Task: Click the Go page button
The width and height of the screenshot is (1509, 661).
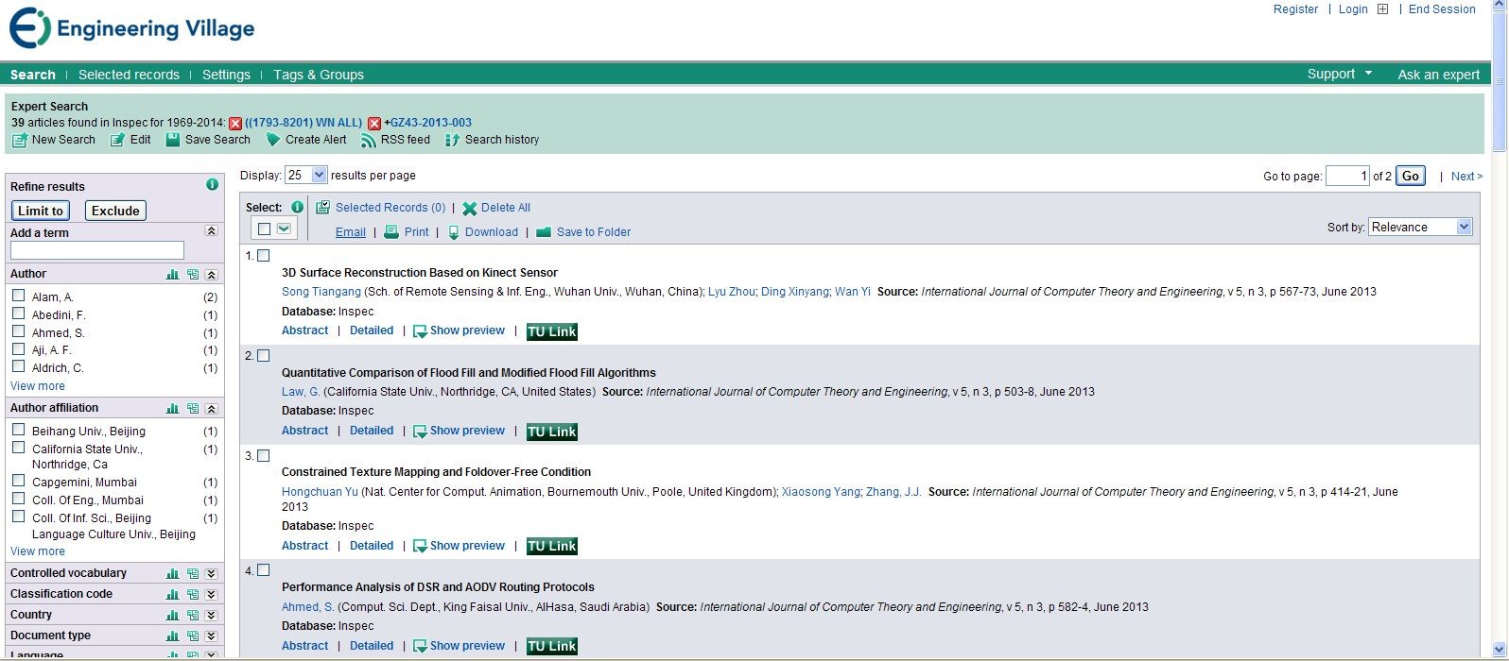Action: [x=1410, y=176]
